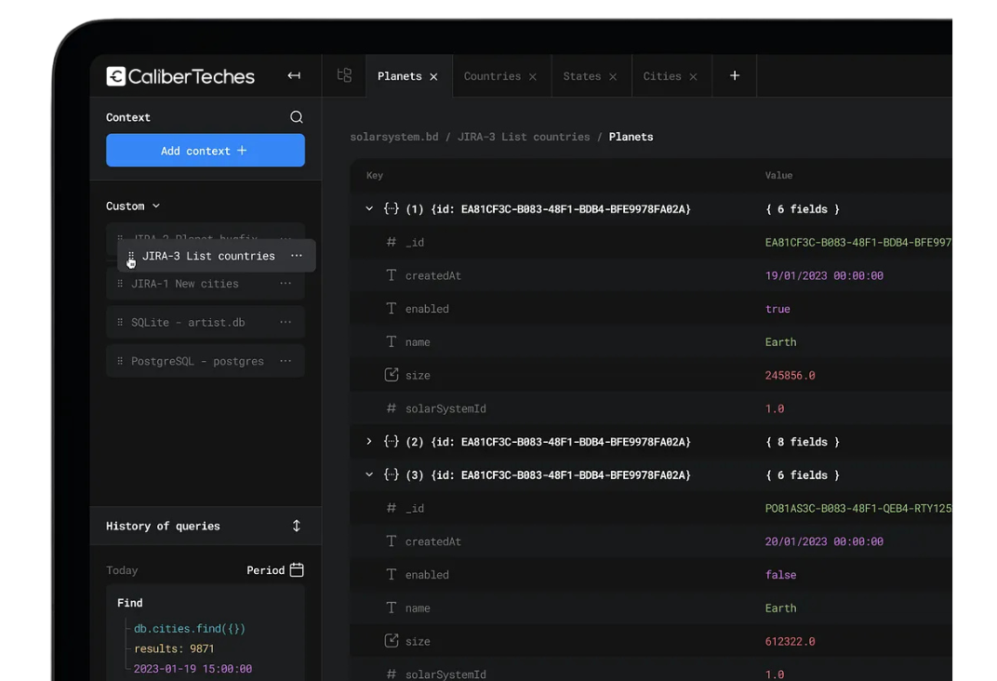Click the db.cities.find({}) query

coord(190,628)
